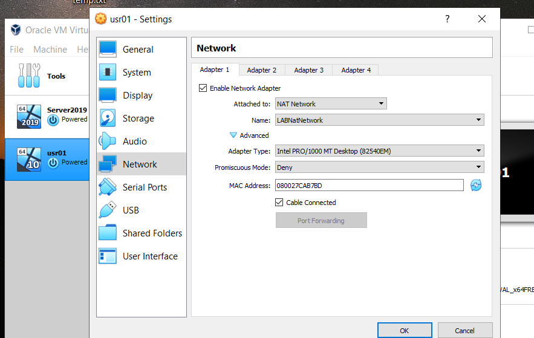Open the Audio settings icon
This screenshot has width=534, height=338.
coord(108,141)
